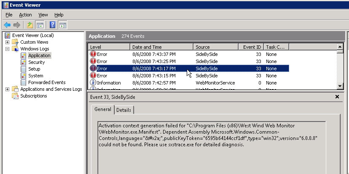Open the System log in tree

coord(35,76)
